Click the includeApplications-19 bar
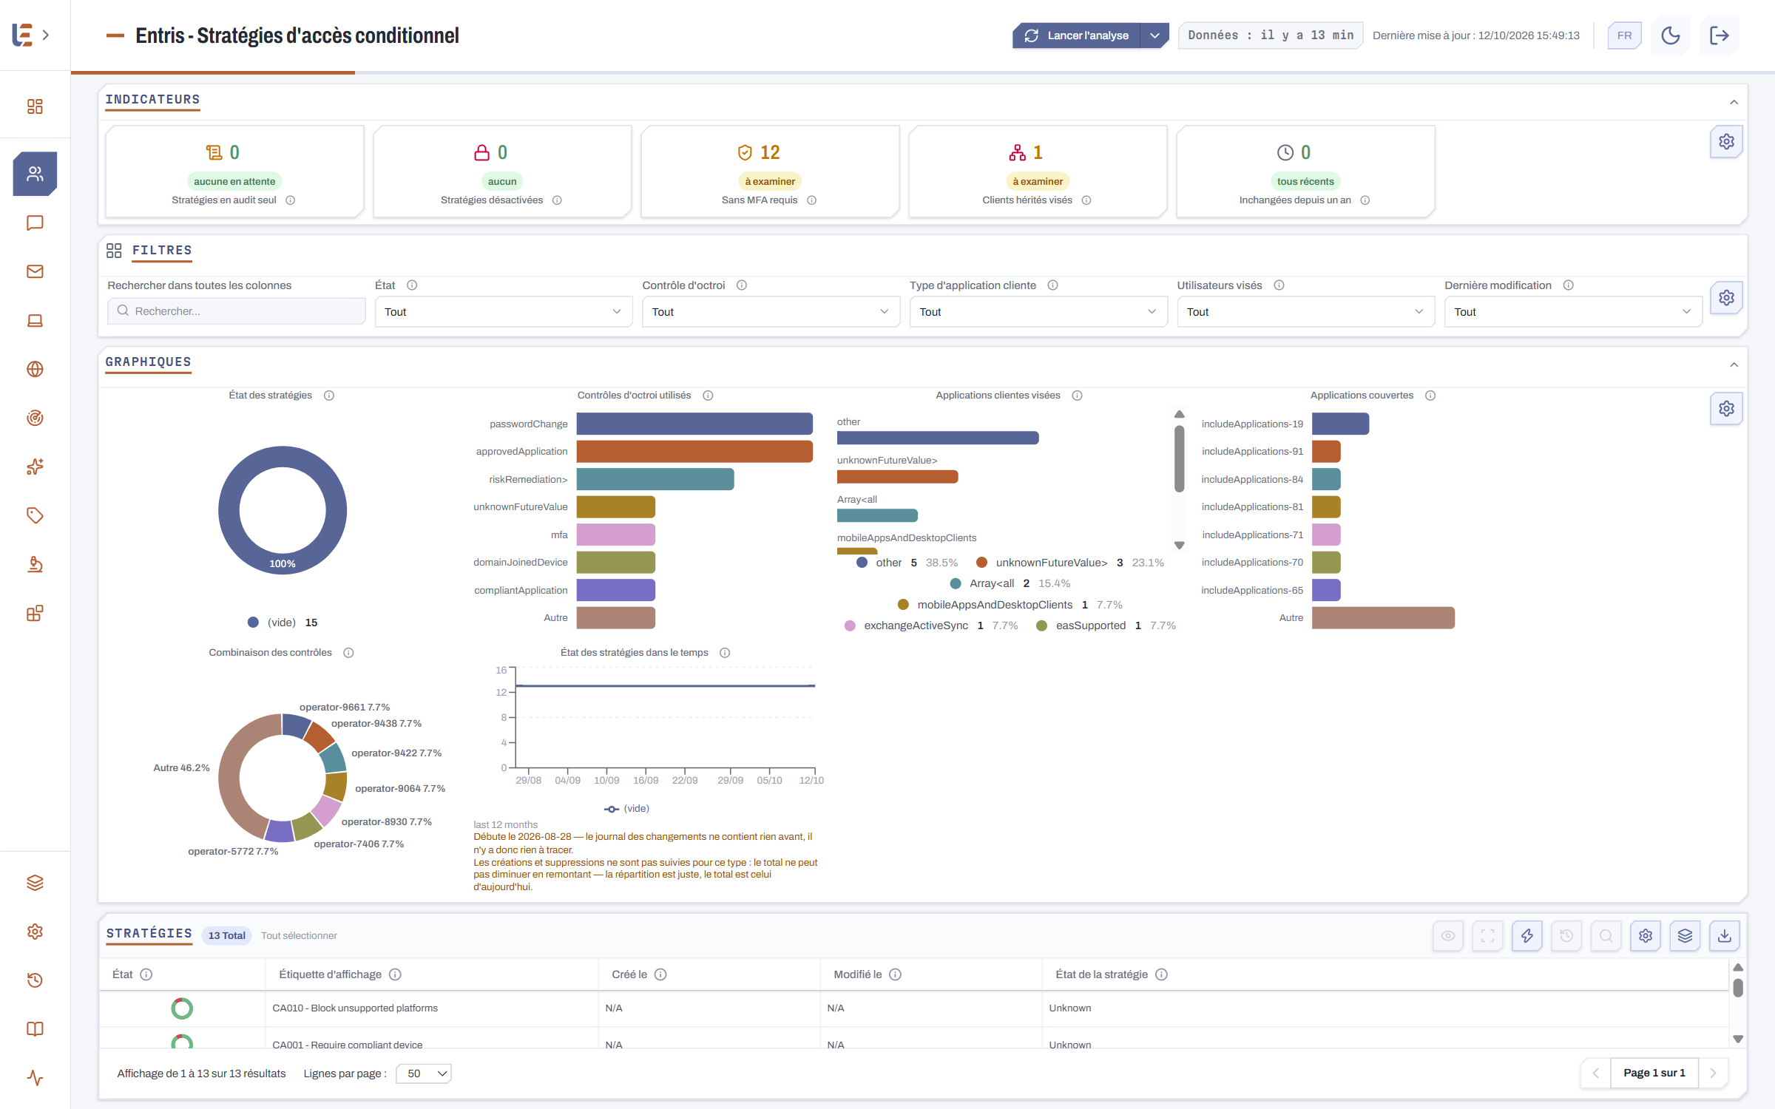The height and width of the screenshot is (1109, 1775). coord(1340,424)
